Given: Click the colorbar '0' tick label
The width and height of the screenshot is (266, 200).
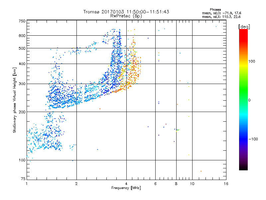Looking at the screenshot, I should [249, 100].
